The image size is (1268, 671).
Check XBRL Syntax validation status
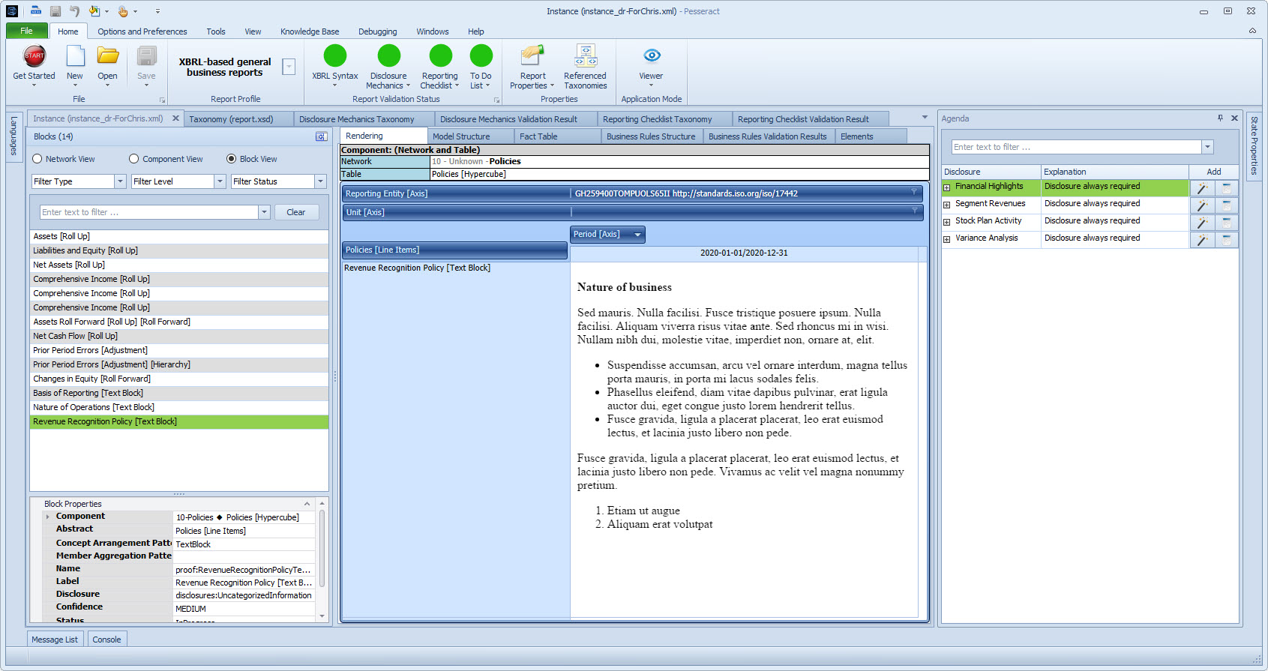(334, 66)
